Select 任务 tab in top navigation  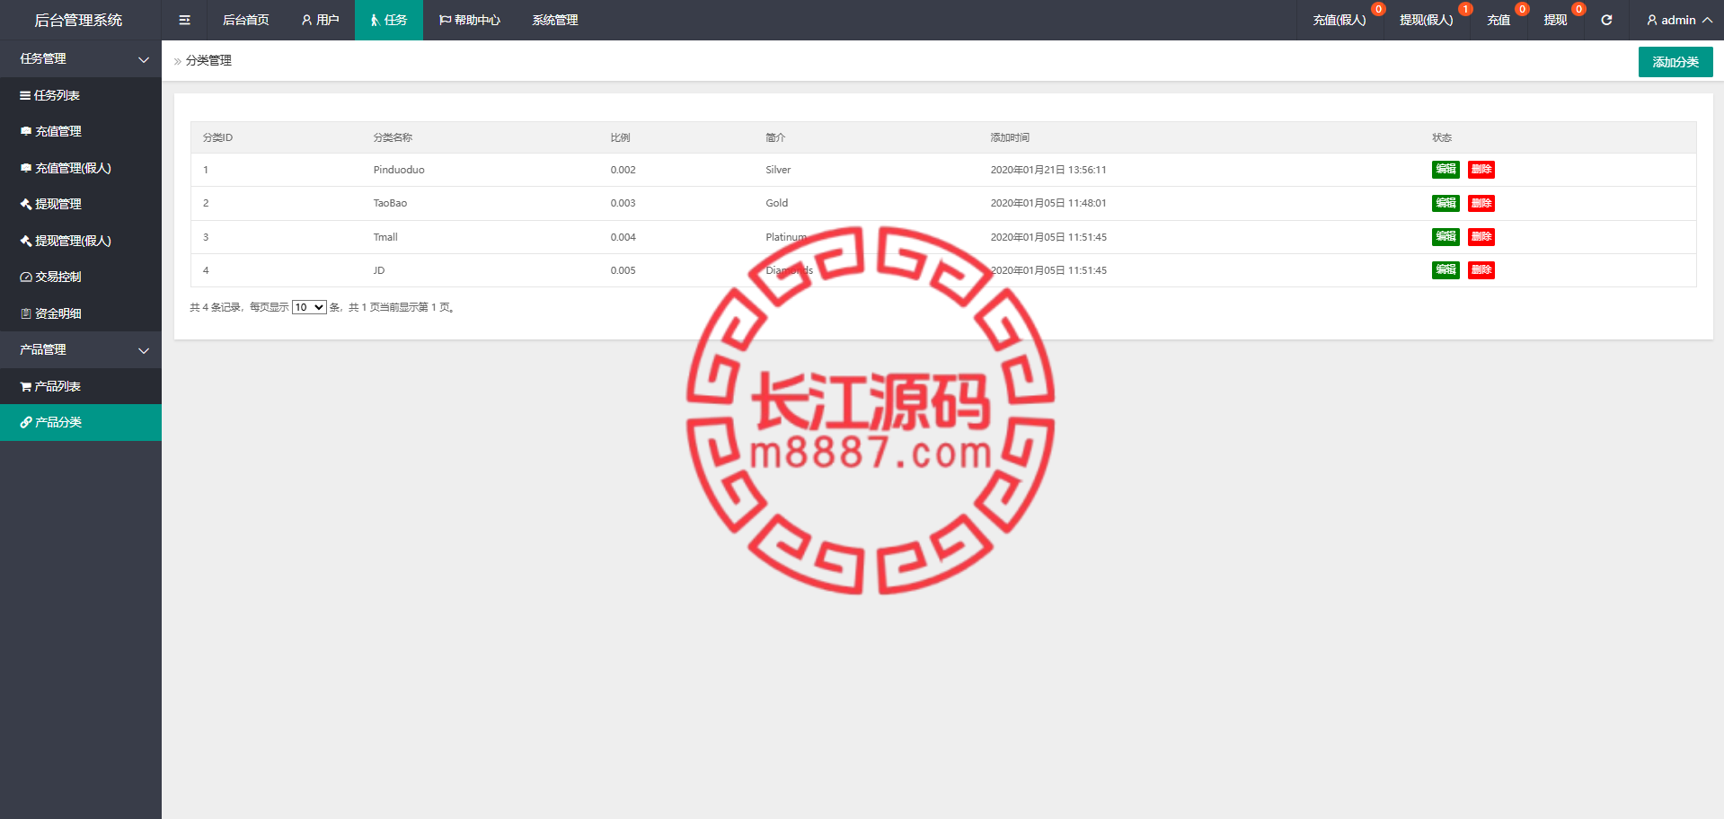click(389, 20)
